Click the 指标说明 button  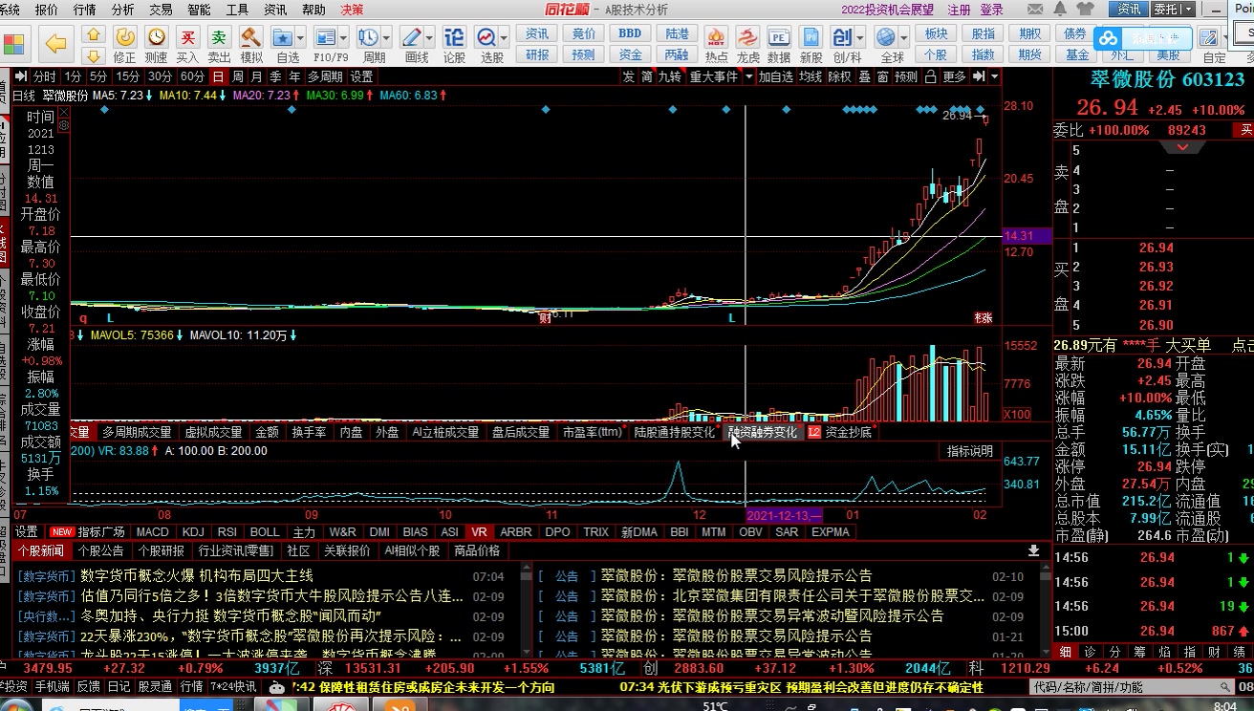[x=969, y=451]
